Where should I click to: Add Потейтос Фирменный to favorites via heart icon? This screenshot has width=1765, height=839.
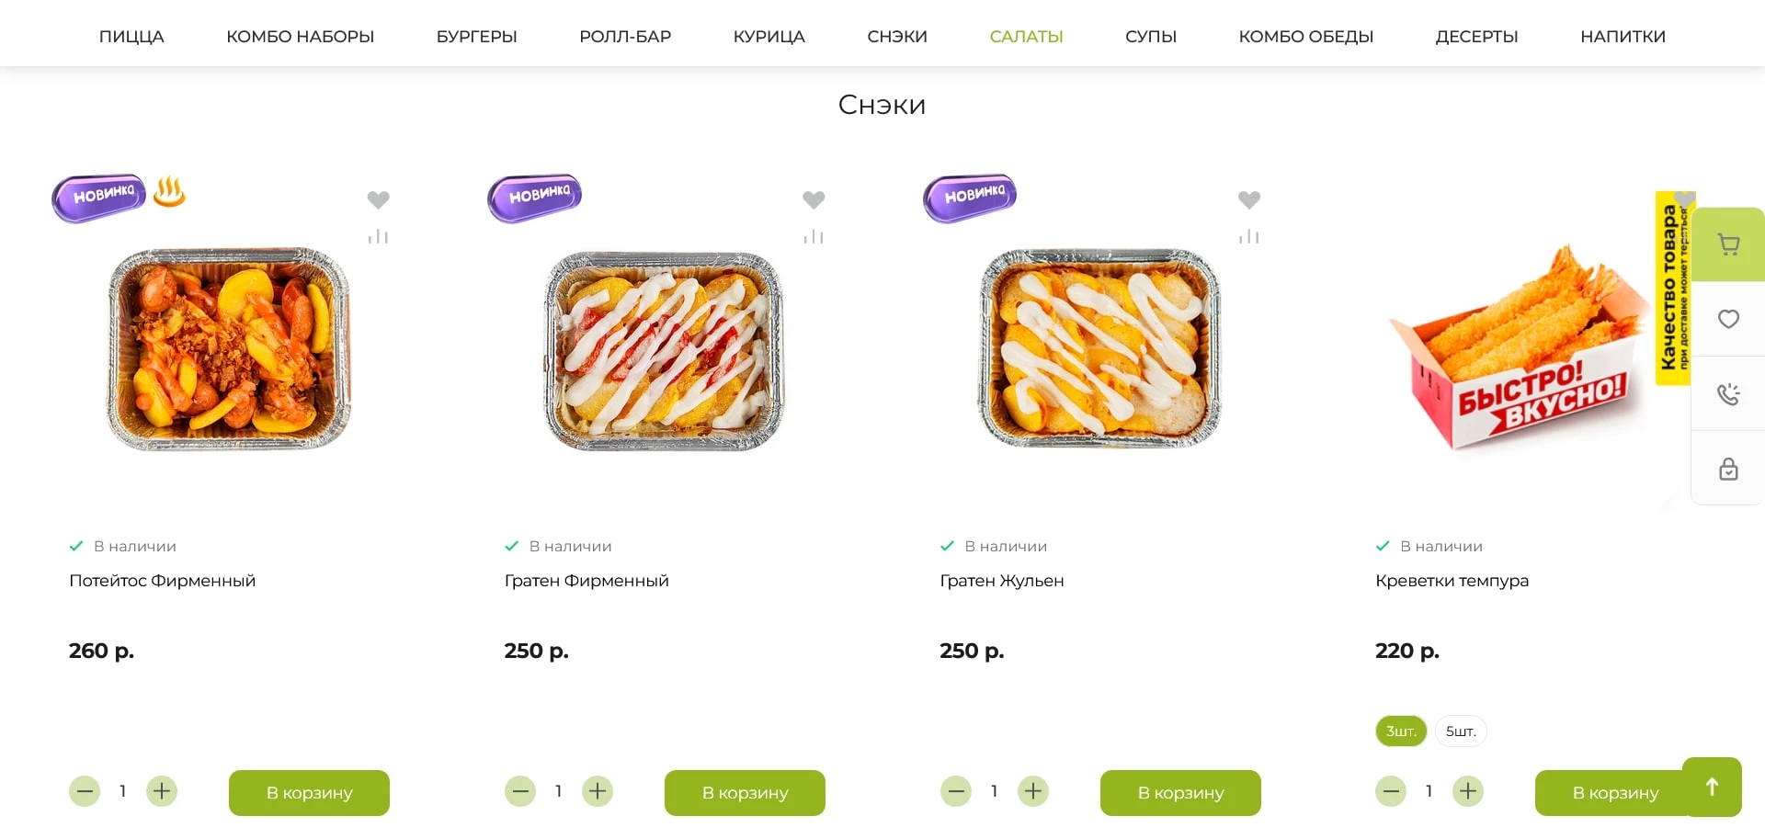click(x=378, y=199)
